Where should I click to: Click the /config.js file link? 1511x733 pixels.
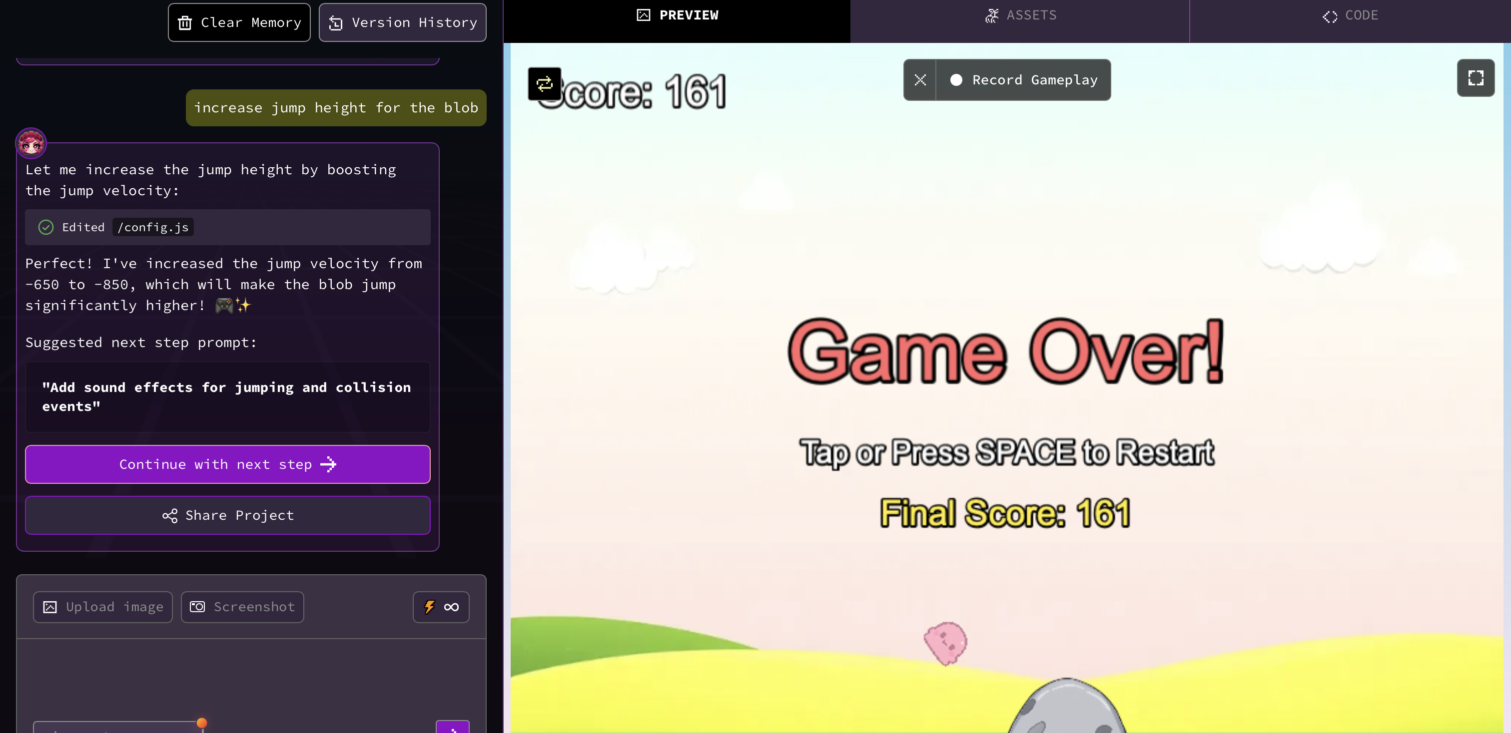tap(153, 227)
